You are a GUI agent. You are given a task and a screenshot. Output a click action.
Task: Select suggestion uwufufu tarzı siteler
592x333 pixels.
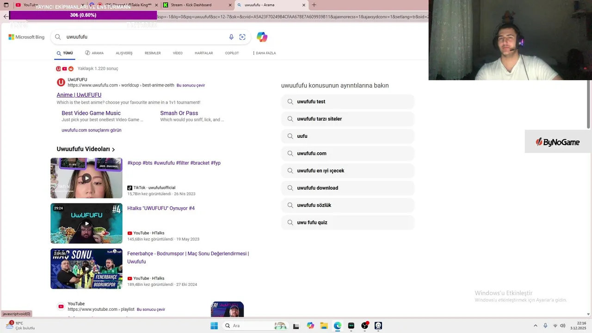[347, 119]
